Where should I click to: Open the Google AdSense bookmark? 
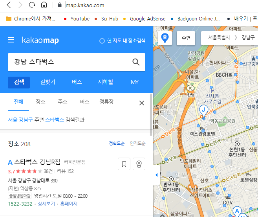(x=145, y=19)
